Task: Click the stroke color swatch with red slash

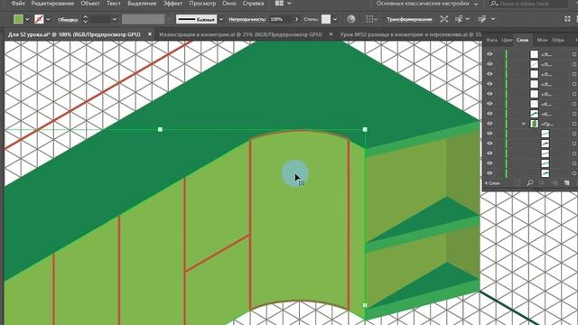Action: point(39,19)
